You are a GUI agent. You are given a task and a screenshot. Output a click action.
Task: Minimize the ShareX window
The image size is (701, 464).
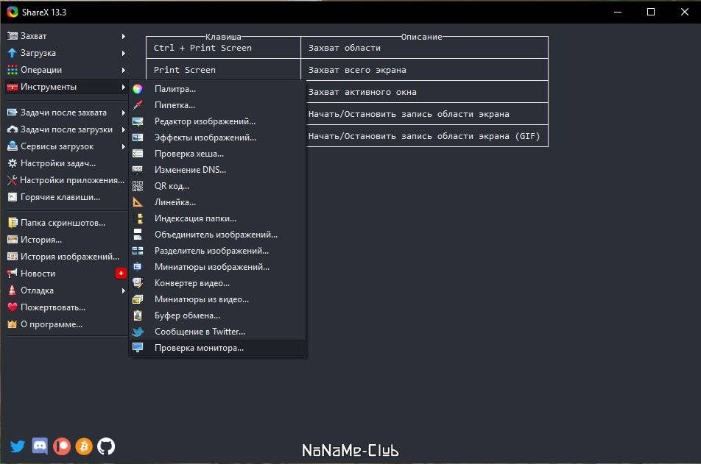pos(618,12)
